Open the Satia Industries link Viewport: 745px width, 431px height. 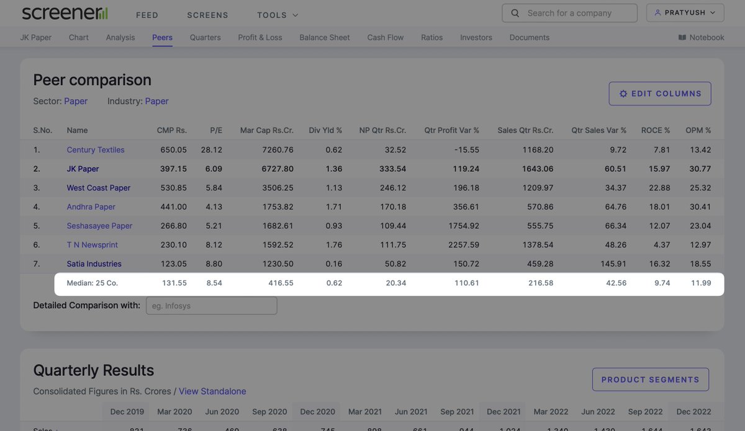click(x=94, y=264)
